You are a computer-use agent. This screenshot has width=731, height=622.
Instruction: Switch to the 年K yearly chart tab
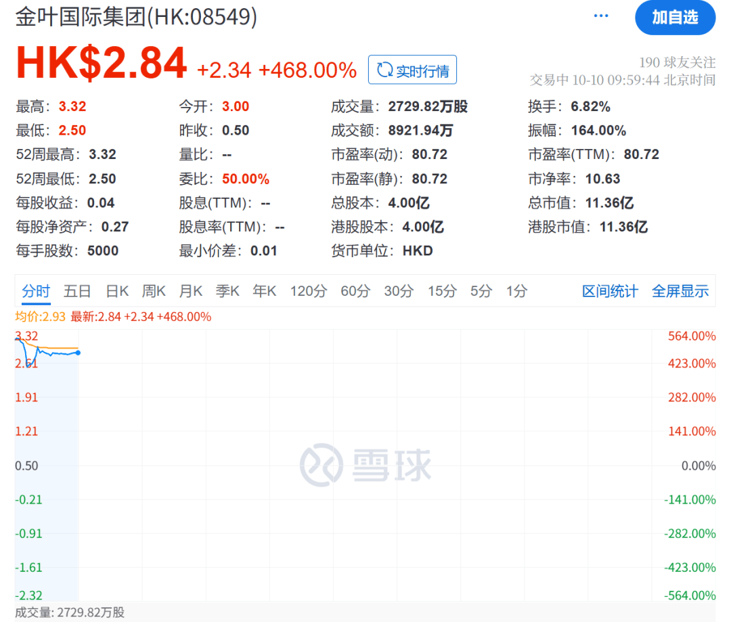(x=264, y=290)
